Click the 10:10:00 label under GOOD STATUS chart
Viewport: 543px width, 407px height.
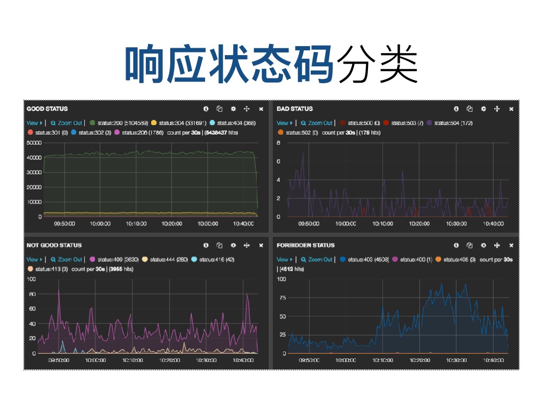[136, 224]
